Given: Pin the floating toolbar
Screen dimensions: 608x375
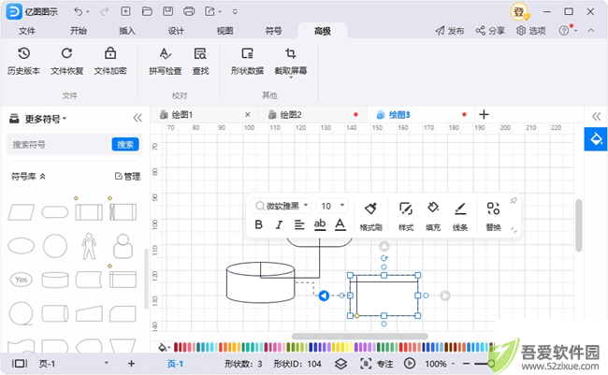Looking at the screenshot, I should pos(514,200).
